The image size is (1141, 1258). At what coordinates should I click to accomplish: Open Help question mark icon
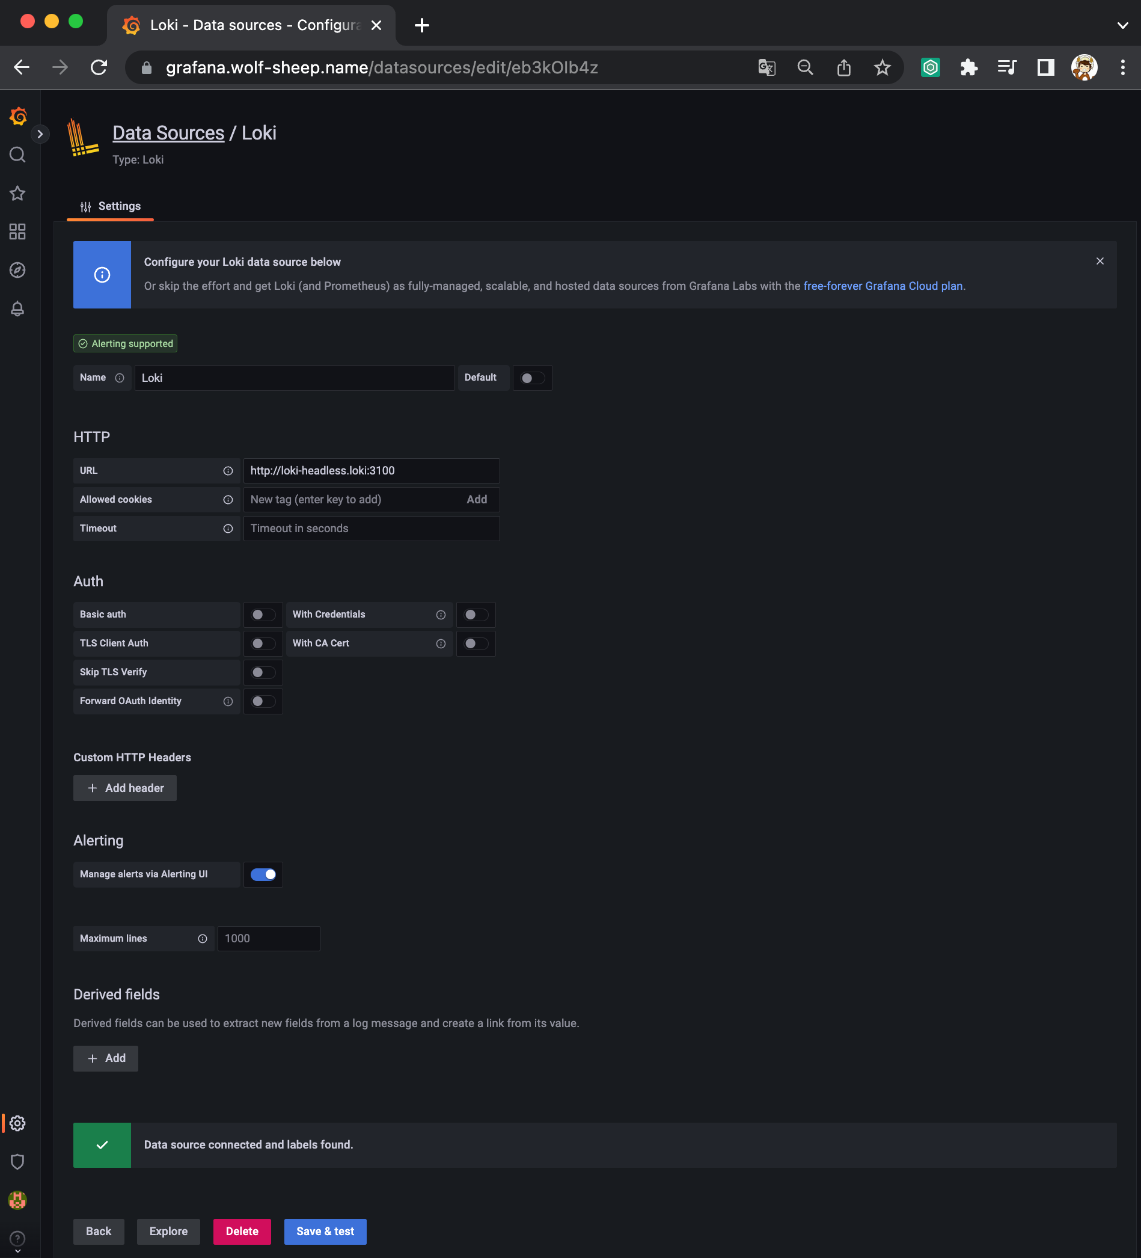pos(17,1238)
